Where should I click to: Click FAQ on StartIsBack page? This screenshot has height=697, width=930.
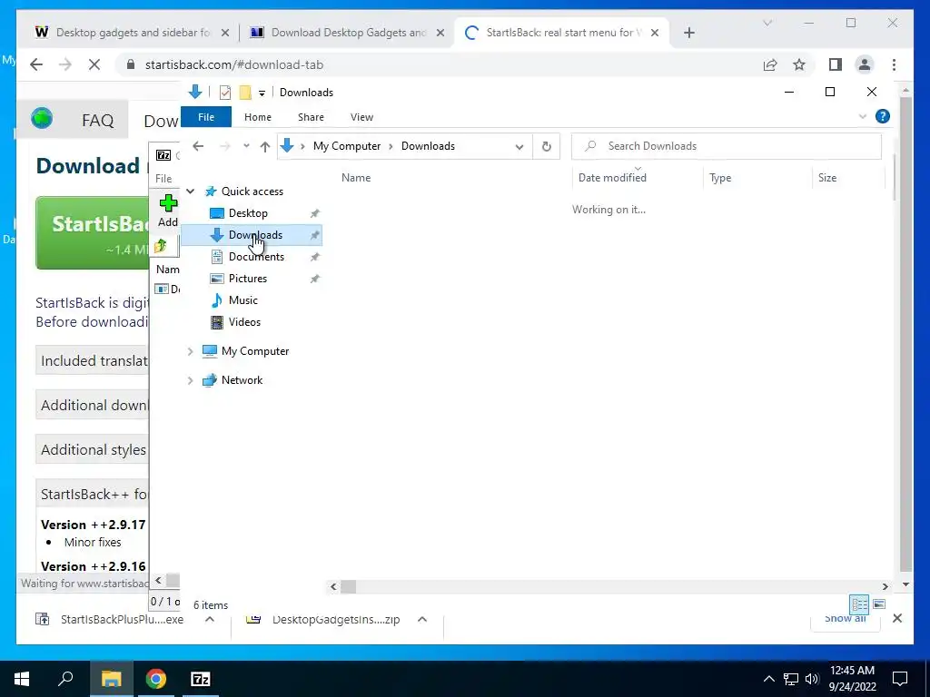(x=98, y=121)
